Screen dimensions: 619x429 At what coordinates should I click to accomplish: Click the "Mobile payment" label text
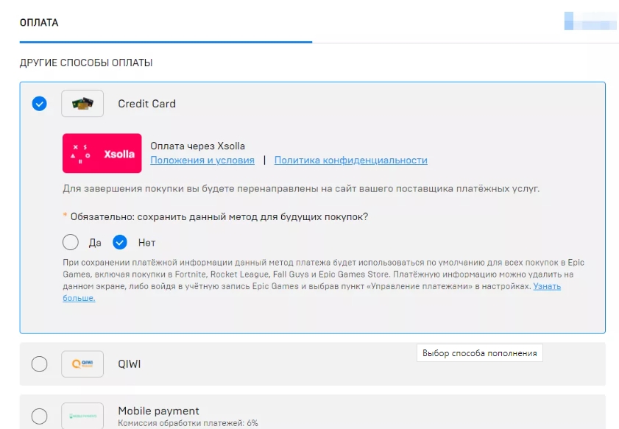click(158, 411)
